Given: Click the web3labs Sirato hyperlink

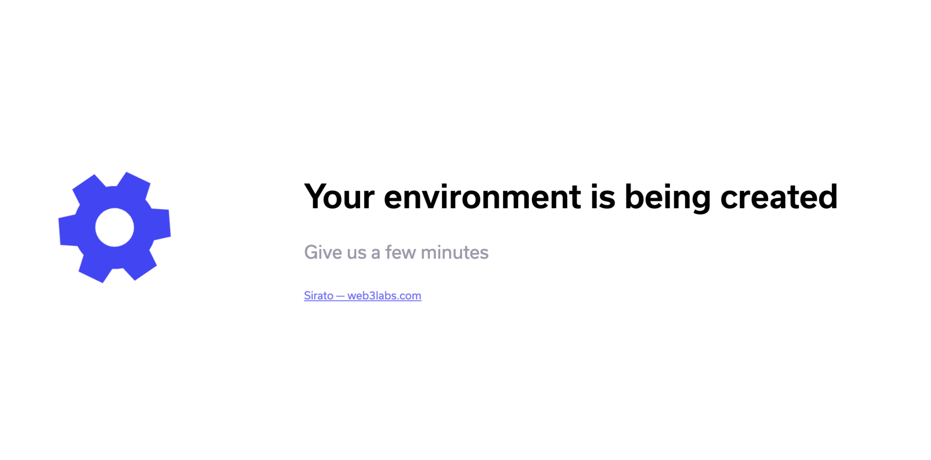Looking at the screenshot, I should coord(362,296).
